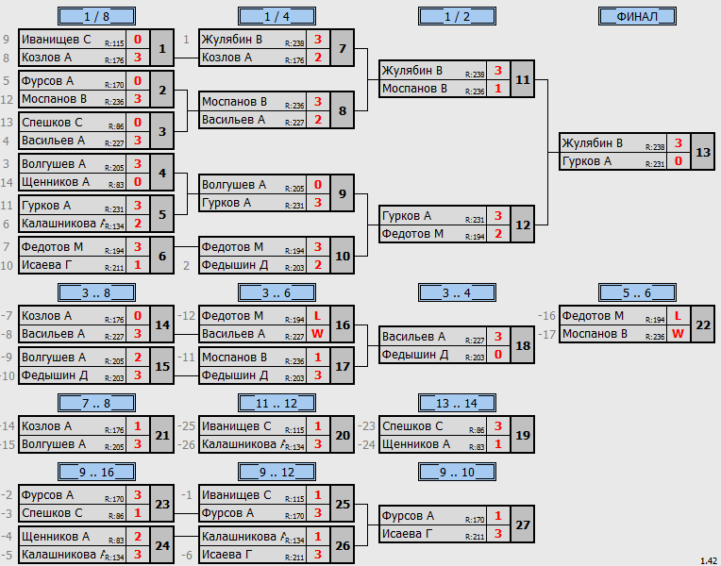Click Щенников А in match 4
This screenshot has height=566, width=721.
click(56, 182)
